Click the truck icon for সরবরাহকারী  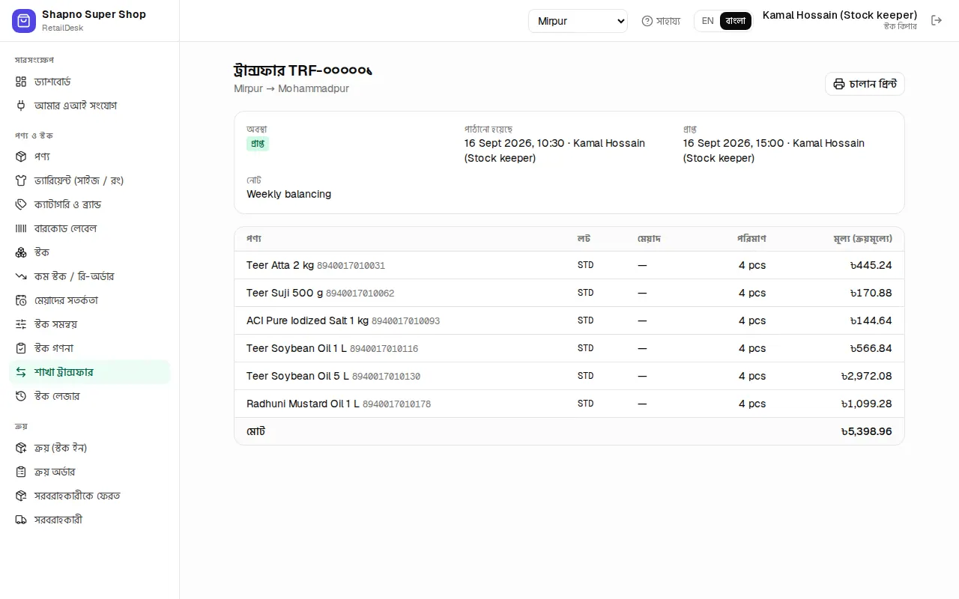click(21, 520)
